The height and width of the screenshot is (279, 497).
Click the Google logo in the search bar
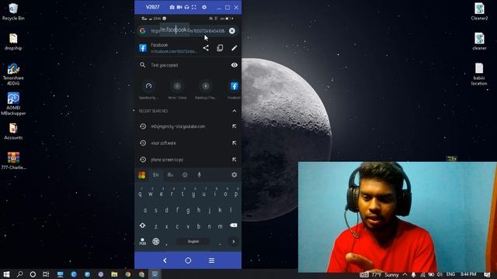(143, 31)
